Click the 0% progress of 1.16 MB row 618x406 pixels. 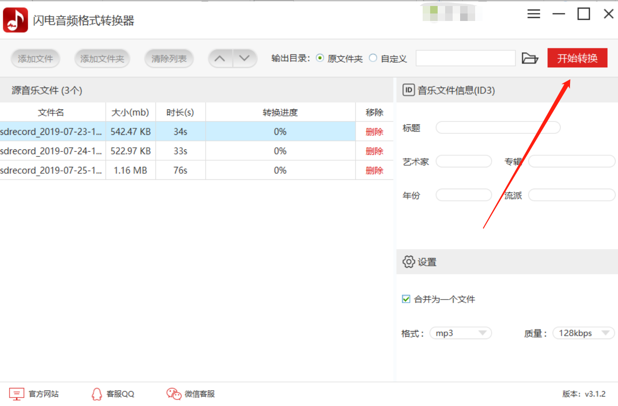pos(280,171)
